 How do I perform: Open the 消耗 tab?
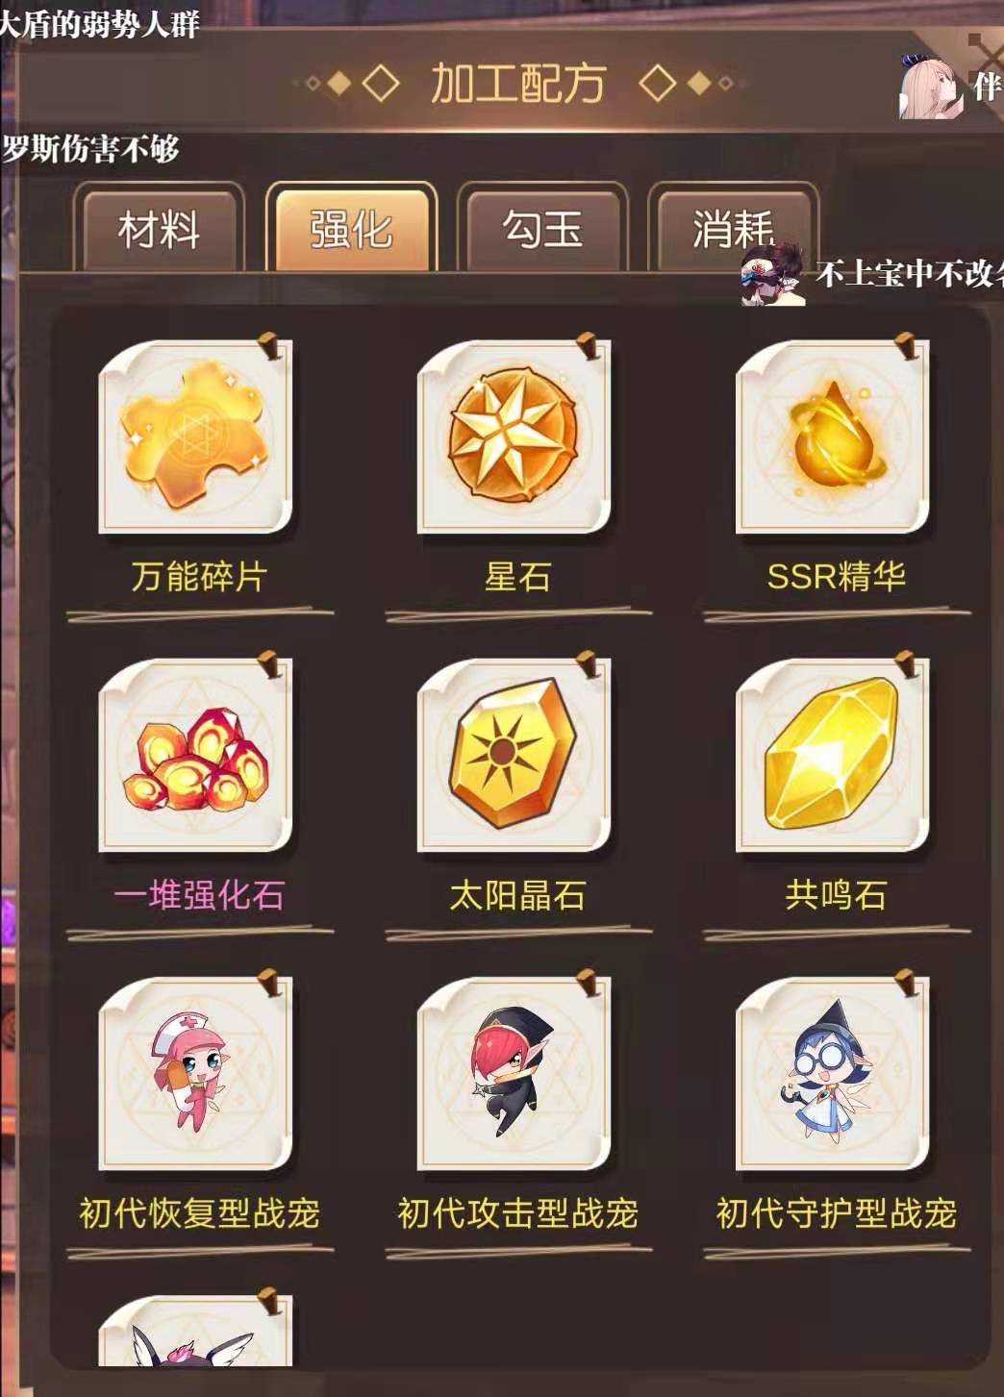click(733, 228)
